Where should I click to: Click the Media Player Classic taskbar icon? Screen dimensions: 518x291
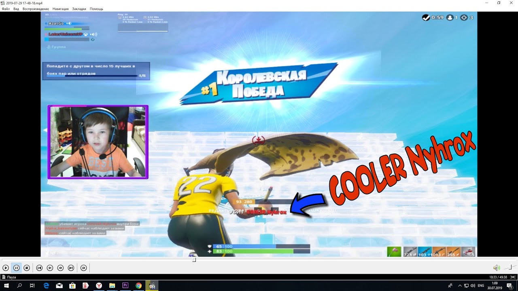tap(152, 286)
